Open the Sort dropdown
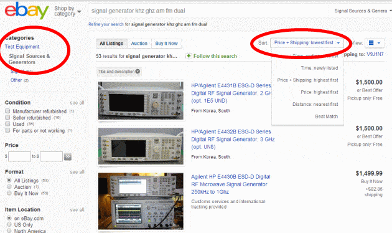 pos(307,43)
